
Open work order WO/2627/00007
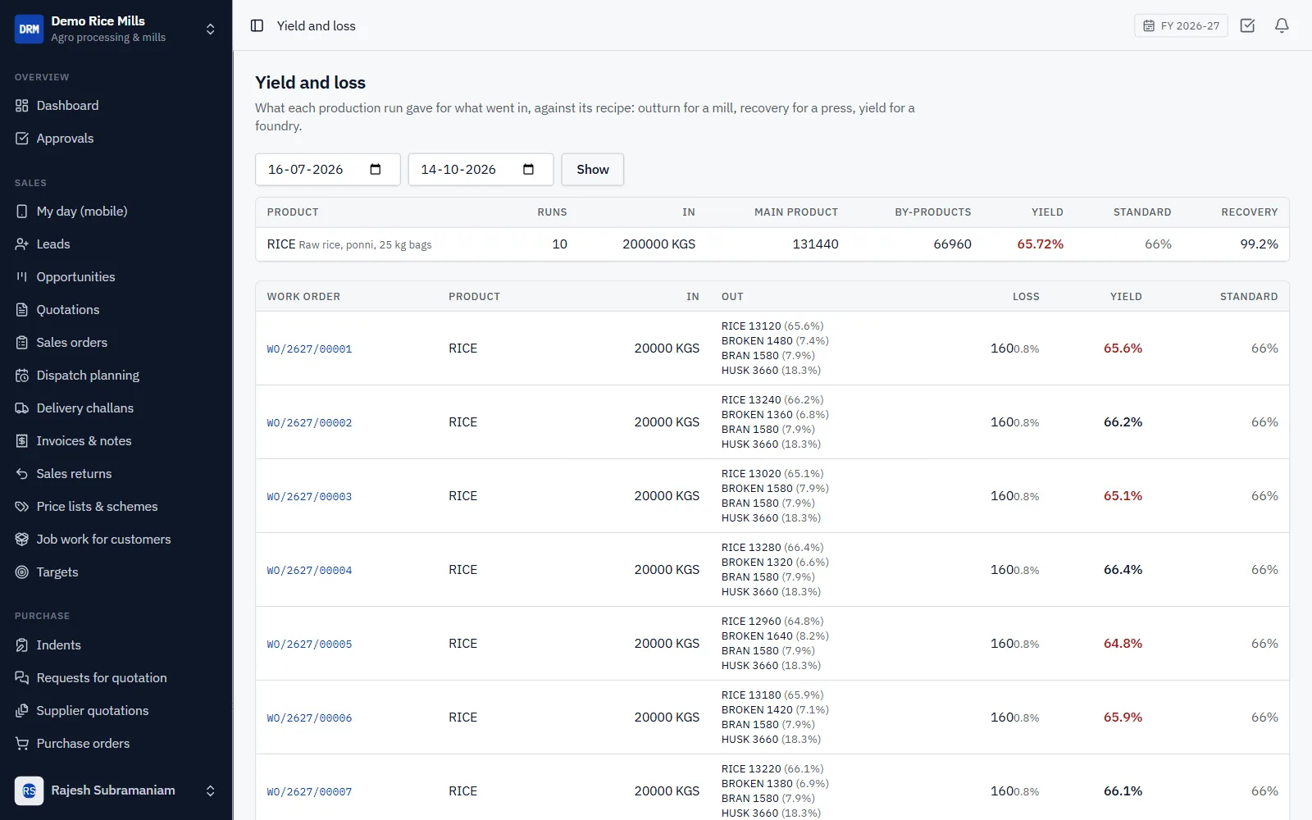[x=309, y=792]
